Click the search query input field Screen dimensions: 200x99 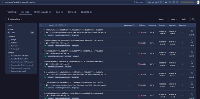(69, 2)
